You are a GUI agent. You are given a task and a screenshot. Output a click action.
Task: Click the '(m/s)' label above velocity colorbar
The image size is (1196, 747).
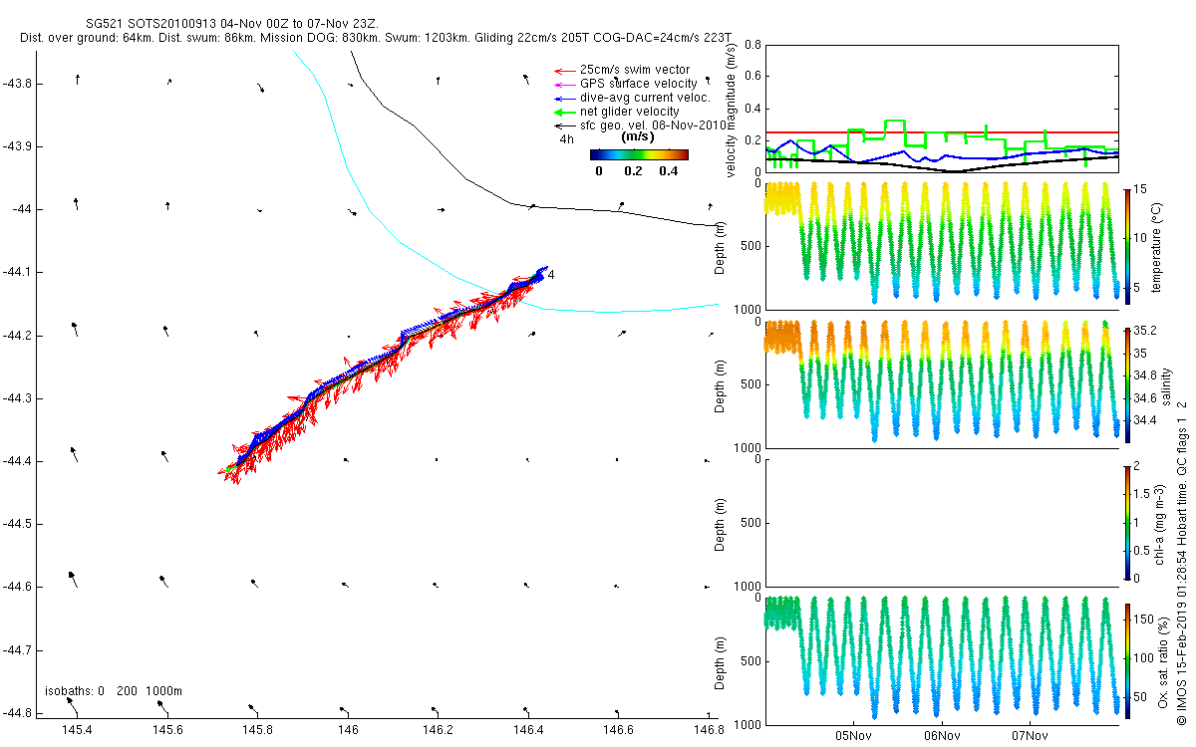(x=638, y=137)
